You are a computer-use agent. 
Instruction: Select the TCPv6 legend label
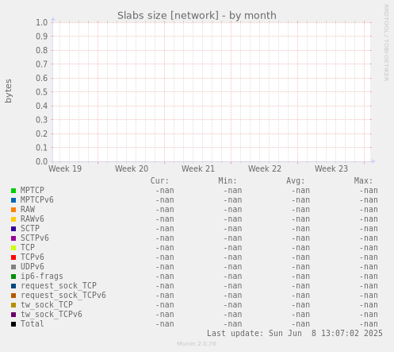(x=33, y=257)
